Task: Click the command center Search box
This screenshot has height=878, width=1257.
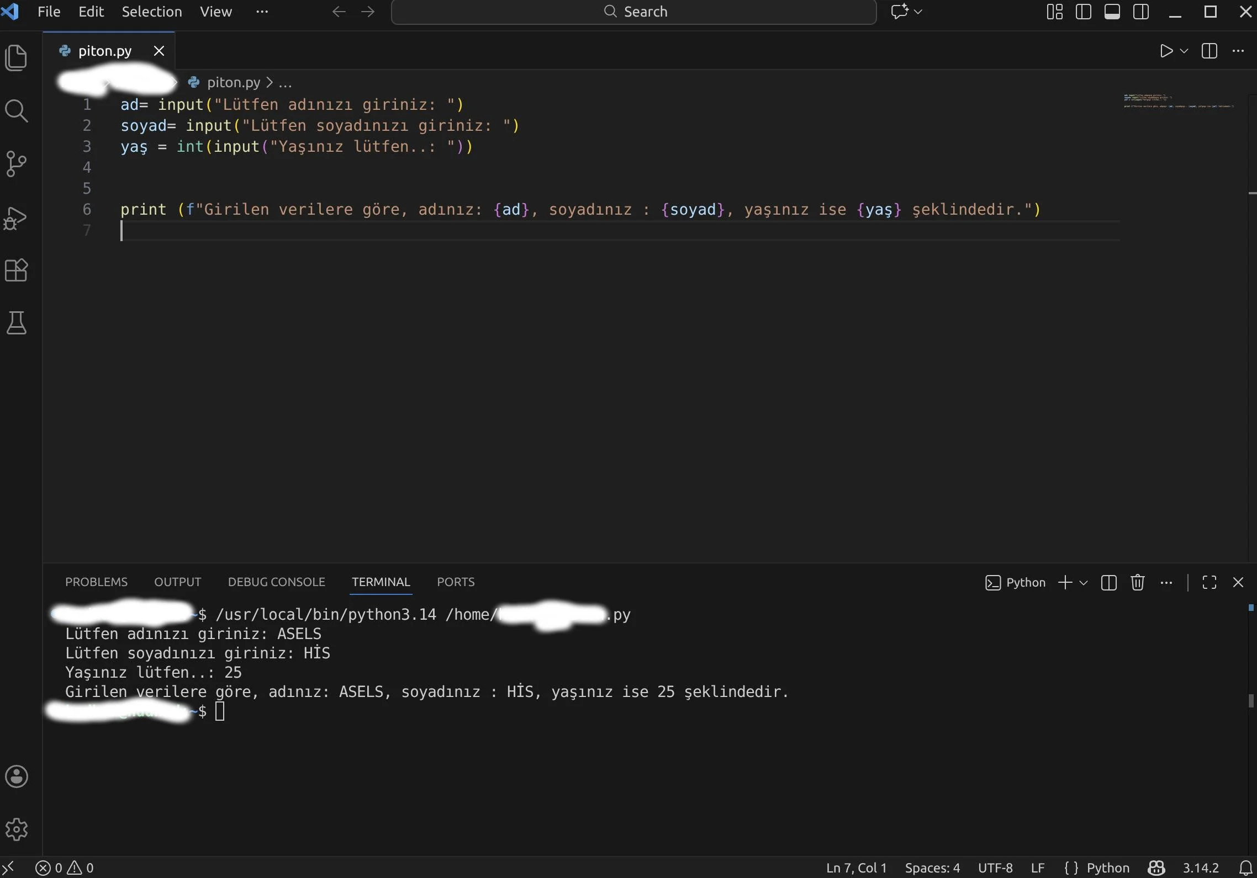Action: click(633, 12)
